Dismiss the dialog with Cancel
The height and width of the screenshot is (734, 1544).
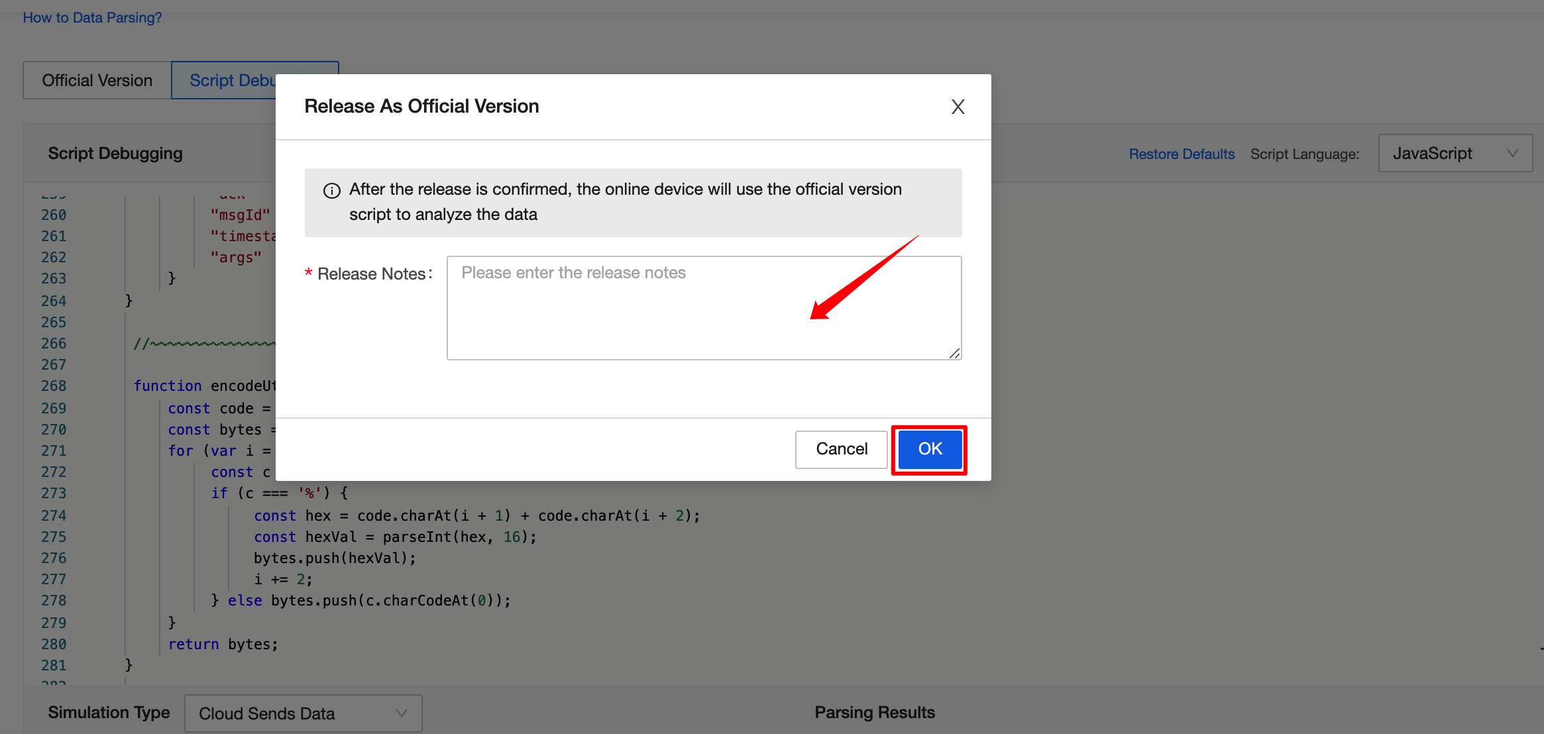(841, 449)
